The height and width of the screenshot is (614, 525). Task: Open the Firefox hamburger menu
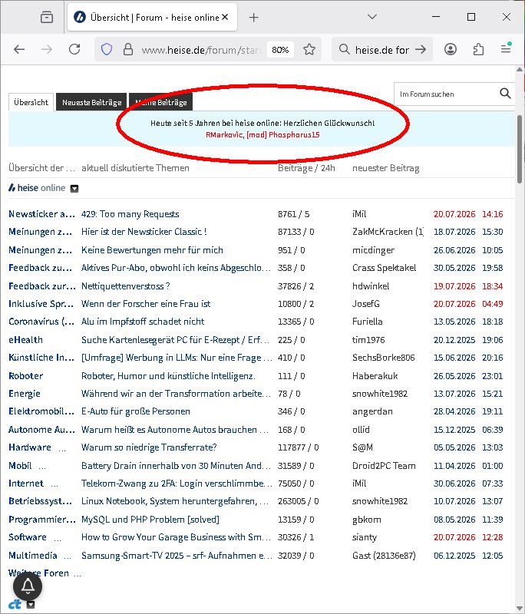point(507,48)
